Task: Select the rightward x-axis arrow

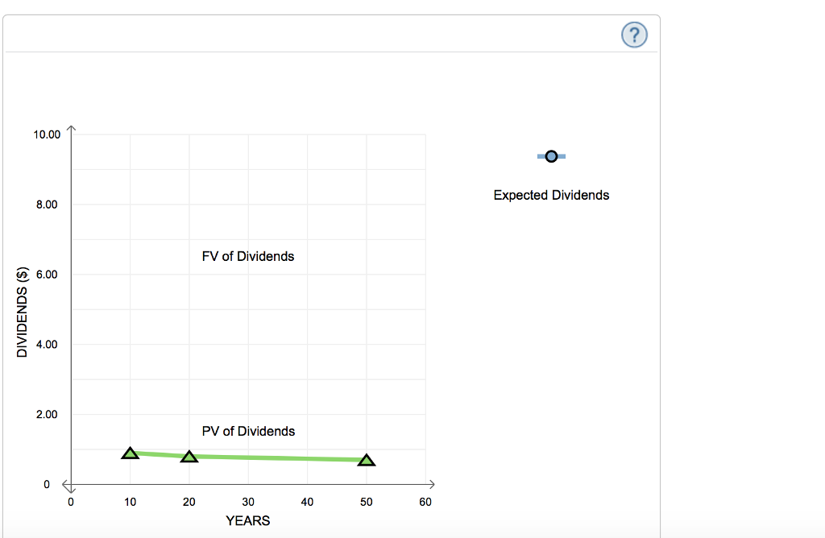Action: coord(433,484)
